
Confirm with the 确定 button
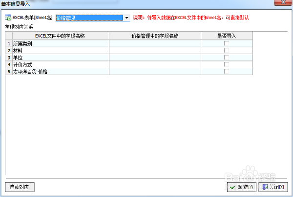click(x=242, y=187)
